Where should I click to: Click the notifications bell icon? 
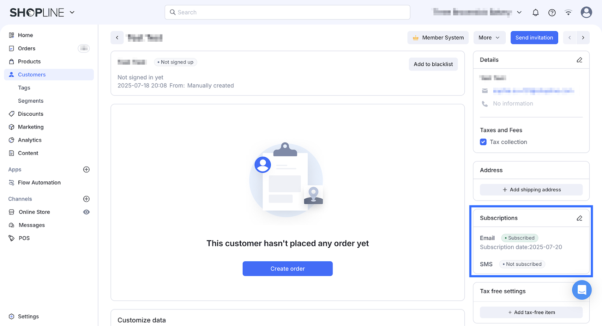(535, 12)
